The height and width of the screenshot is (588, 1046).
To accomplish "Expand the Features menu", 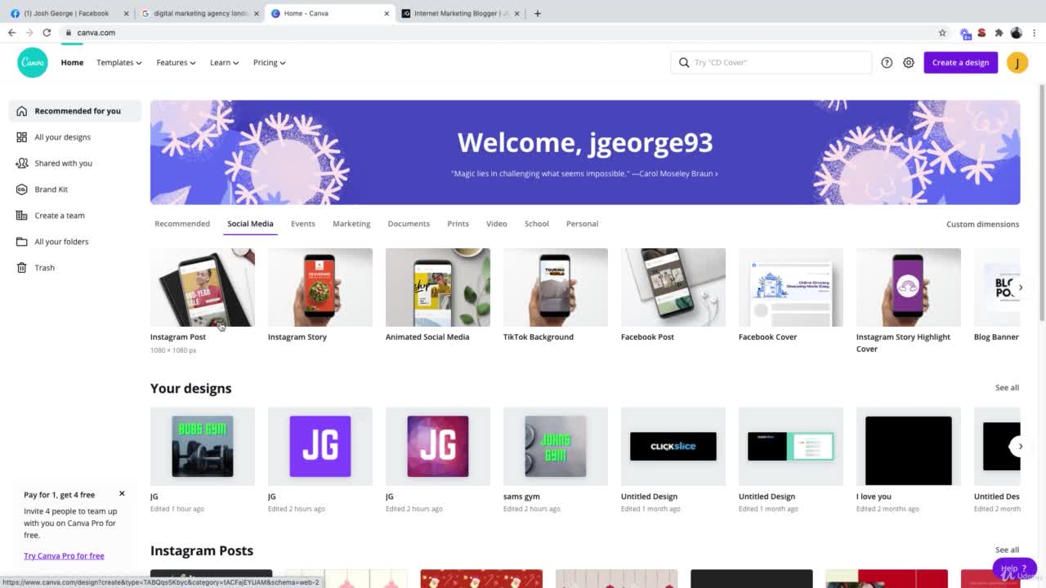I will pos(176,62).
